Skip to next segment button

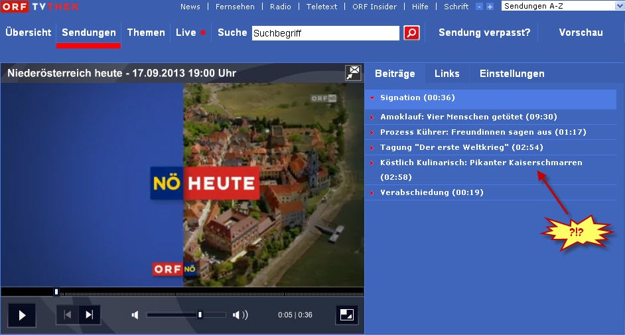click(90, 314)
